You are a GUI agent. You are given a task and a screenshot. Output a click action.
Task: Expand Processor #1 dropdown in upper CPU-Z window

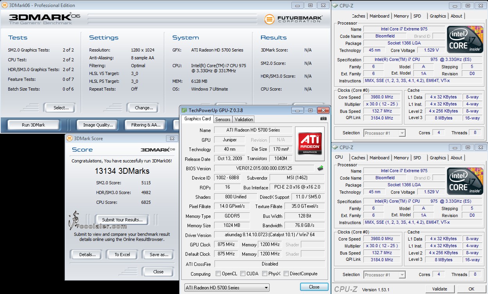(x=384, y=133)
